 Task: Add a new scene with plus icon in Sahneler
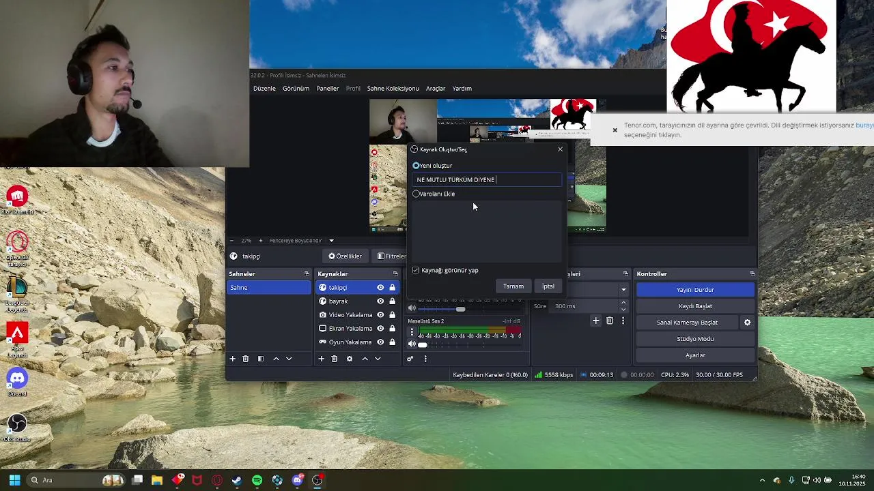pos(232,359)
